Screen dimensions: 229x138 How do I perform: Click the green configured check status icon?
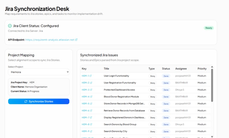10,26
